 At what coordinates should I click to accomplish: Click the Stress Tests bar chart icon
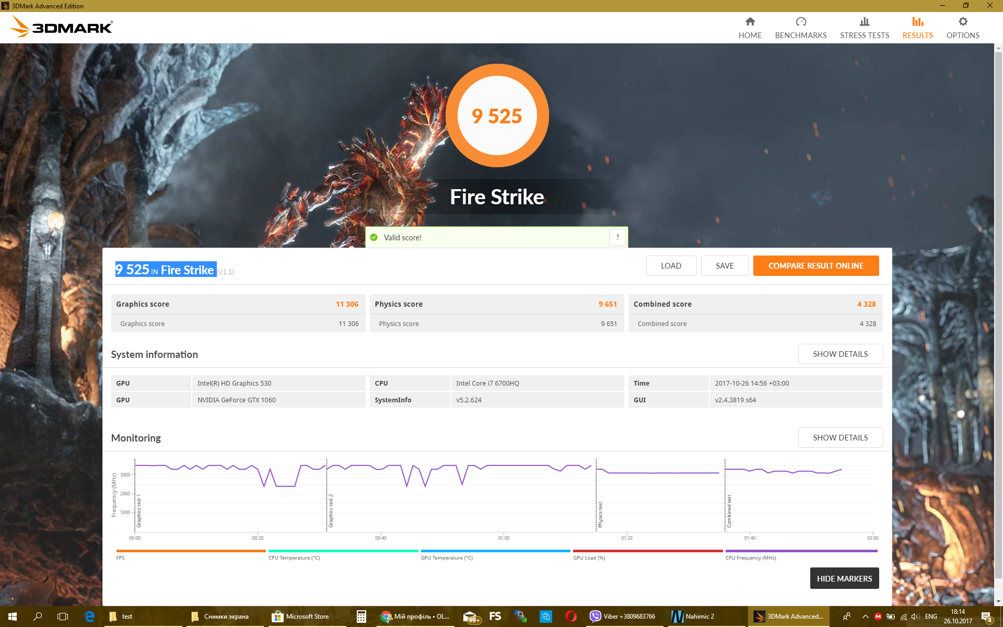pos(865,21)
